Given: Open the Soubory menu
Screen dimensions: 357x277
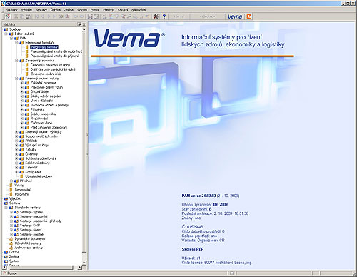Looking at the screenshot, I should tap(11, 10).
